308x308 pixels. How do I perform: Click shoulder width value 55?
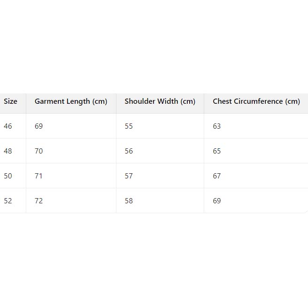click(129, 126)
